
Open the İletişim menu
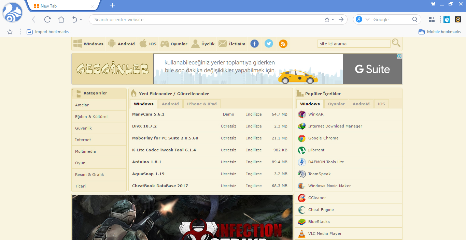click(232, 44)
